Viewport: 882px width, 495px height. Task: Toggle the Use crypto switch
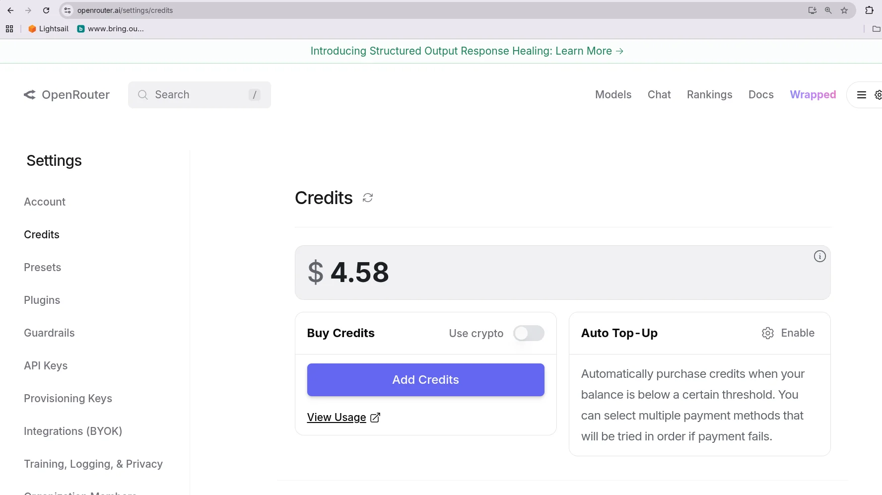coord(529,333)
